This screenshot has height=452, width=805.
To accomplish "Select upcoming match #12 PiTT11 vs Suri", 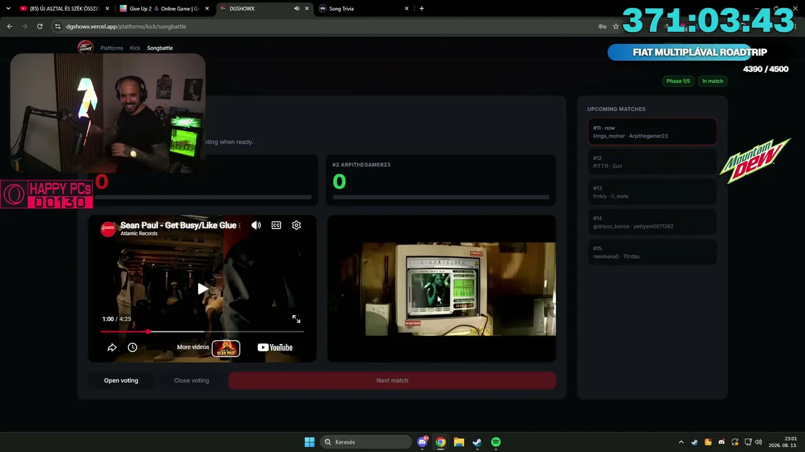I will click(652, 162).
